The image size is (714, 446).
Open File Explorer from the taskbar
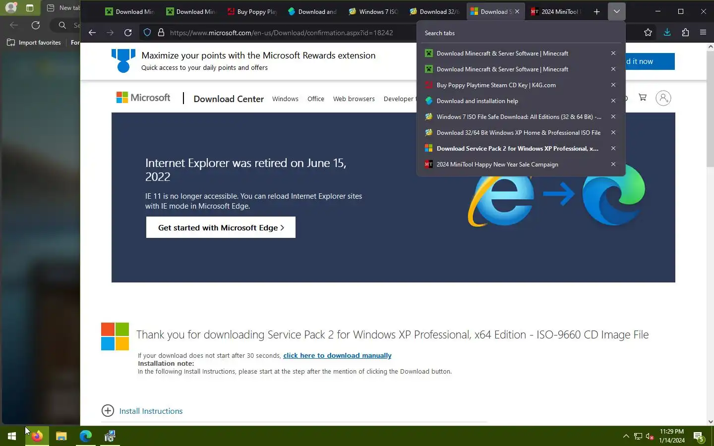[61, 436]
